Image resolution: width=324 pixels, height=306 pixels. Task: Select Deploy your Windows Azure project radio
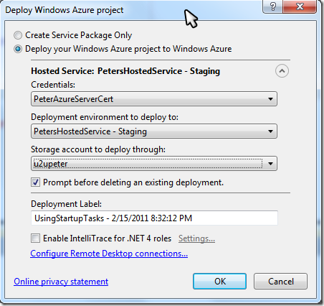coord(18,49)
